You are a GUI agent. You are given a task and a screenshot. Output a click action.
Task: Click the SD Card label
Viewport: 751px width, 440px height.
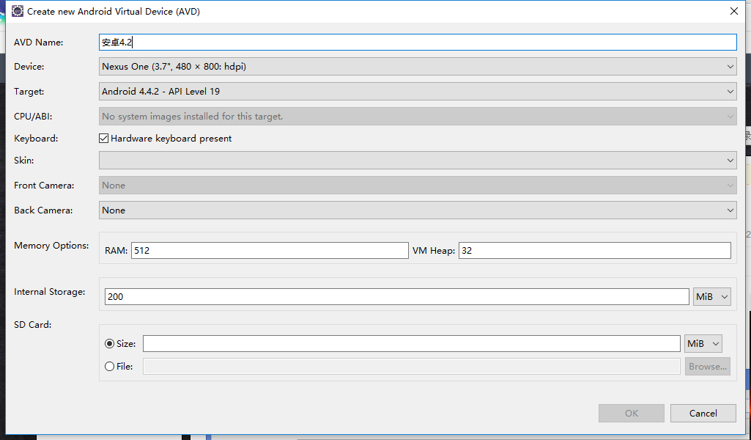tap(32, 325)
